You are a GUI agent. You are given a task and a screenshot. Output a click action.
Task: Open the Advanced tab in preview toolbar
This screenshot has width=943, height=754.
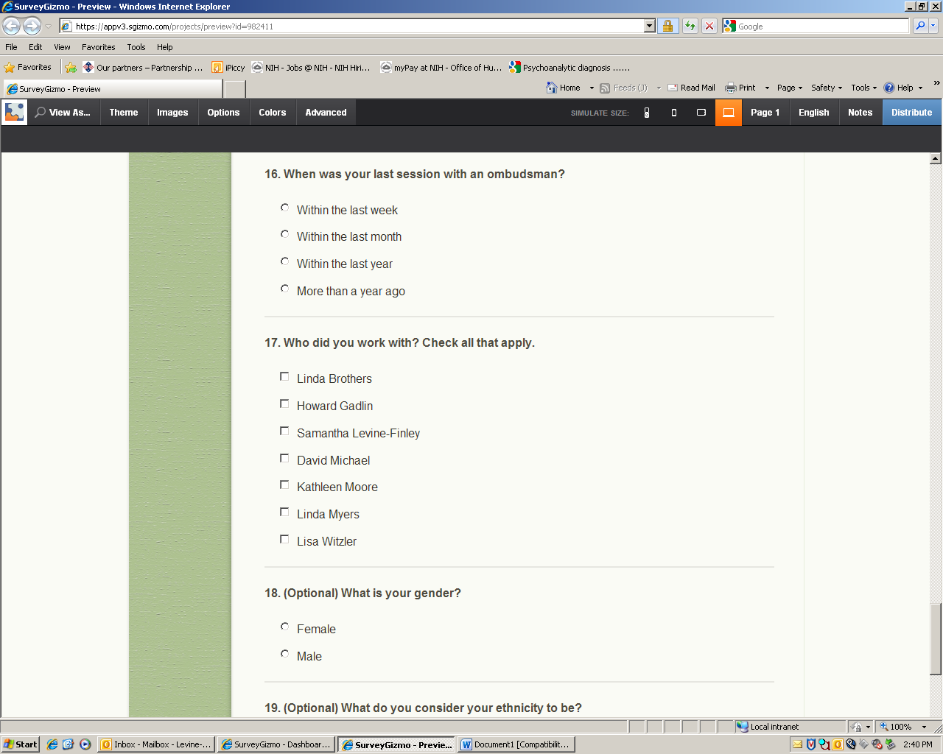click(x=326, y=113)
